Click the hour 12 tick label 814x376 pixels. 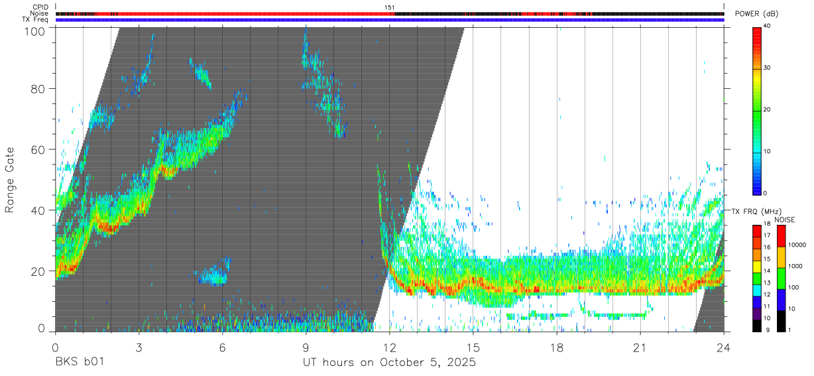coord(390,347)
